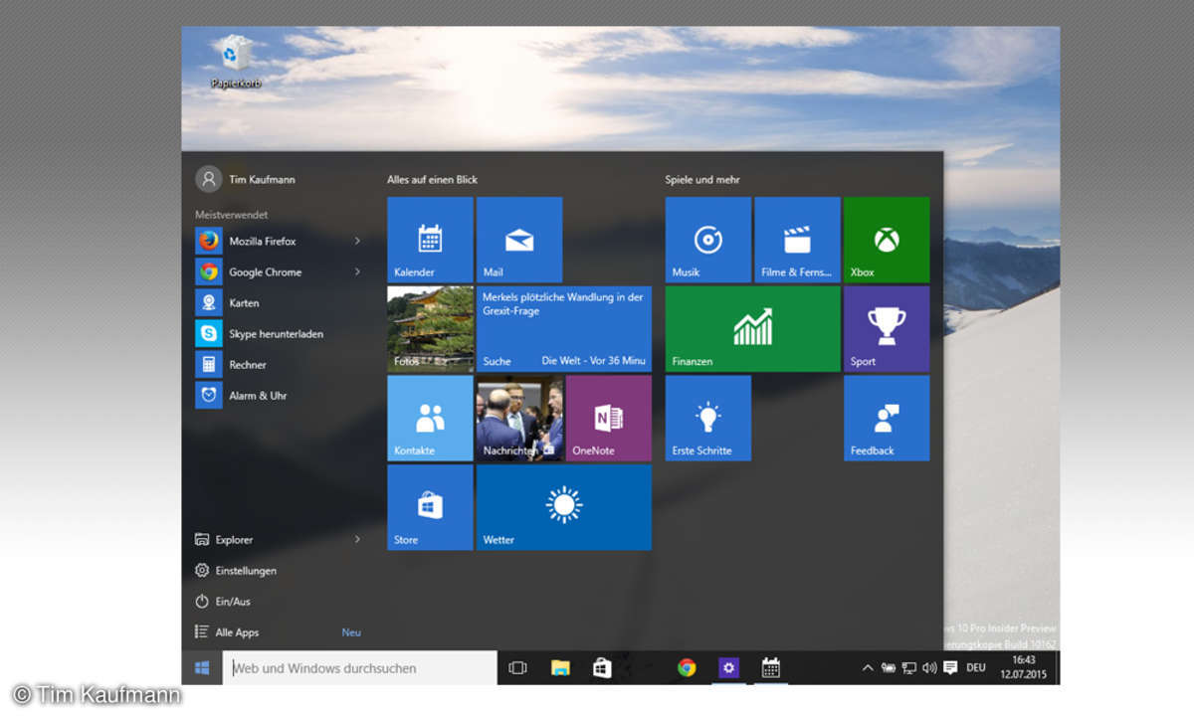This screenshot has width=1194, height=716.
Task: Select the Papierkorb desktop icon
Action: coord(236,62)
